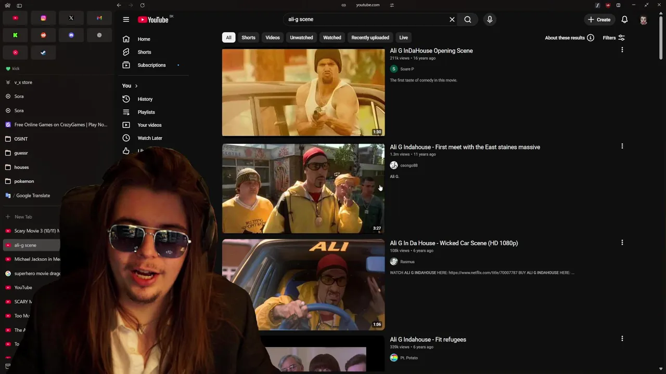This screenshot has width=666, height=374.
Task: Open pinned Reddit tile
Action: tap(43, 35)
